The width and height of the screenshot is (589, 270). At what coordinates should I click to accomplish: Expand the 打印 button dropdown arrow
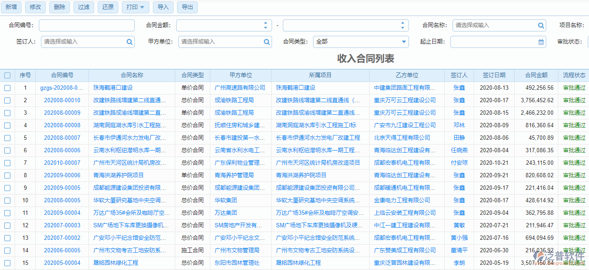tap(142, 7)
